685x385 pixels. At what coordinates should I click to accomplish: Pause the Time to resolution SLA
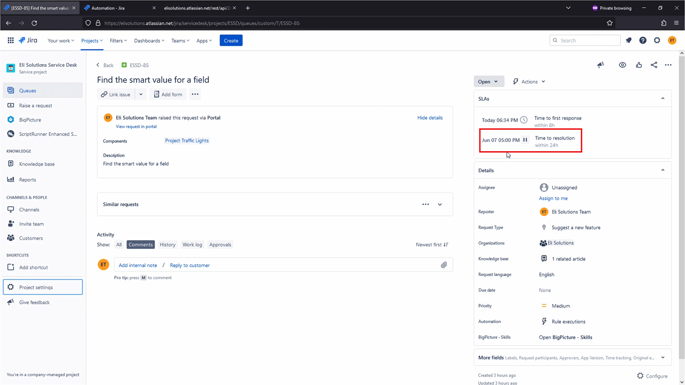(x=525, y=140)
